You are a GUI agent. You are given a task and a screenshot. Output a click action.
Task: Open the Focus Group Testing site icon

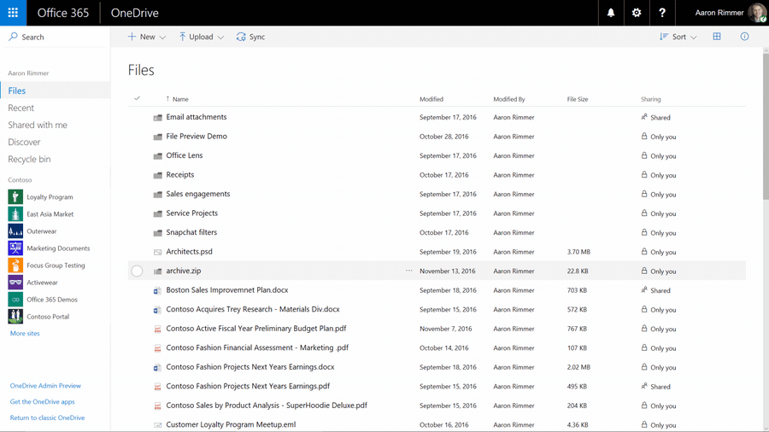[x=15, y=265]
